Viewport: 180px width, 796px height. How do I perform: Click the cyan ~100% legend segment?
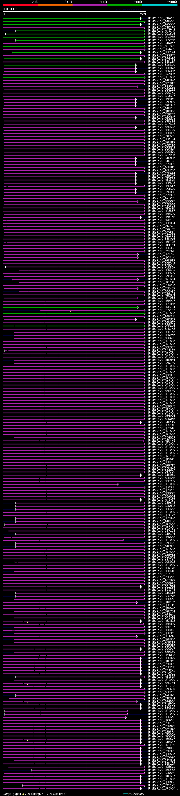pos(160,5)
